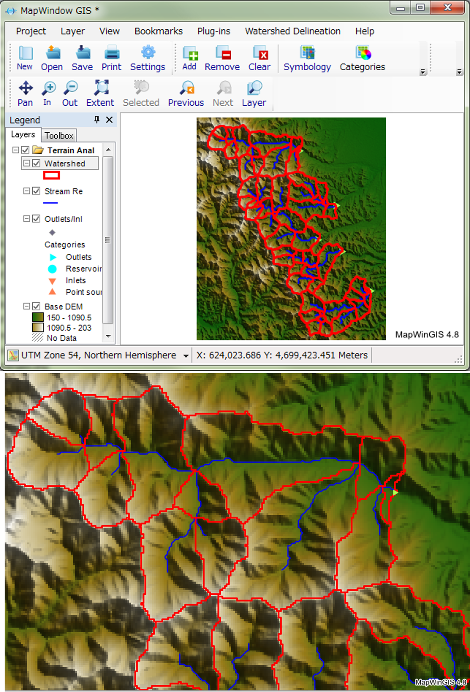
Task: Click the blue Stream Reach line swatch
Action: pyautogui.click(x=51, y=203)
